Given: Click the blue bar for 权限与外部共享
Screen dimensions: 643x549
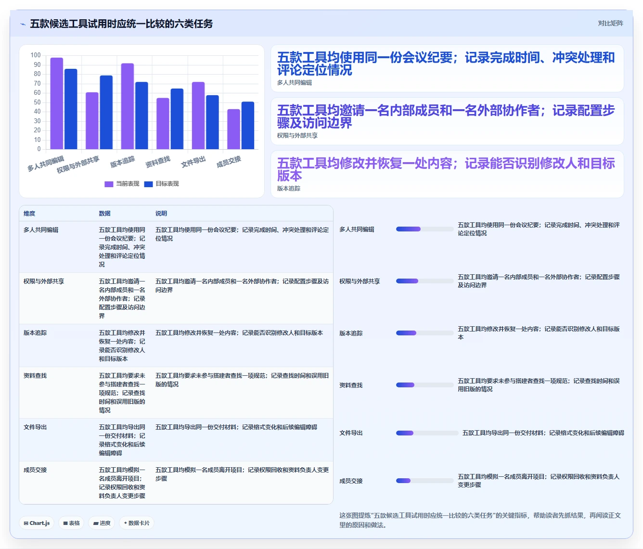Looking at the screenshot, I should pyautogui.click(x=106, y=112).
